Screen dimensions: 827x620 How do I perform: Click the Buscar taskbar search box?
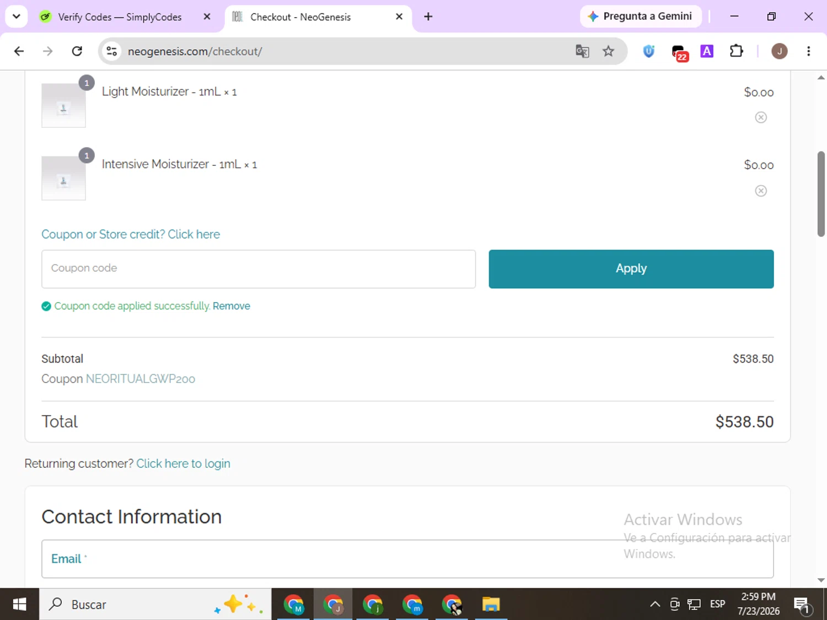(155, 605)
